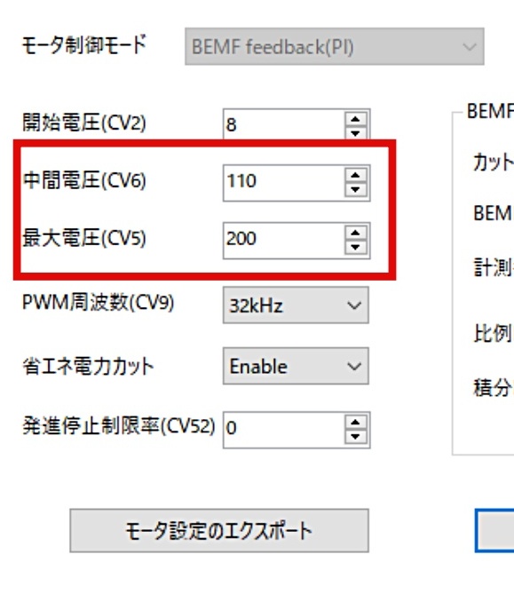
Task: Click the 省エネ電力カット label
Action: pyautogui.click(x=88, y=366)
